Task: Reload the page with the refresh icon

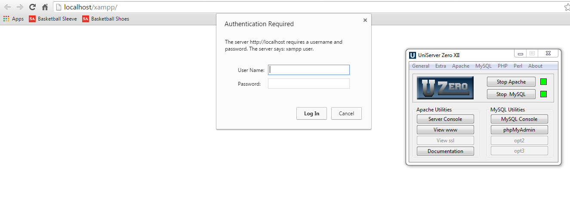Action: (x=32, y=7)
